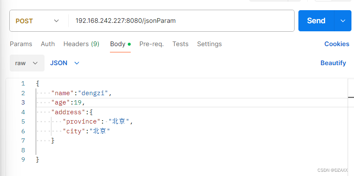The height and width of the screenshot is (176, 354).
Task: Open the Cookies link
Action: [x=337, y=44]
